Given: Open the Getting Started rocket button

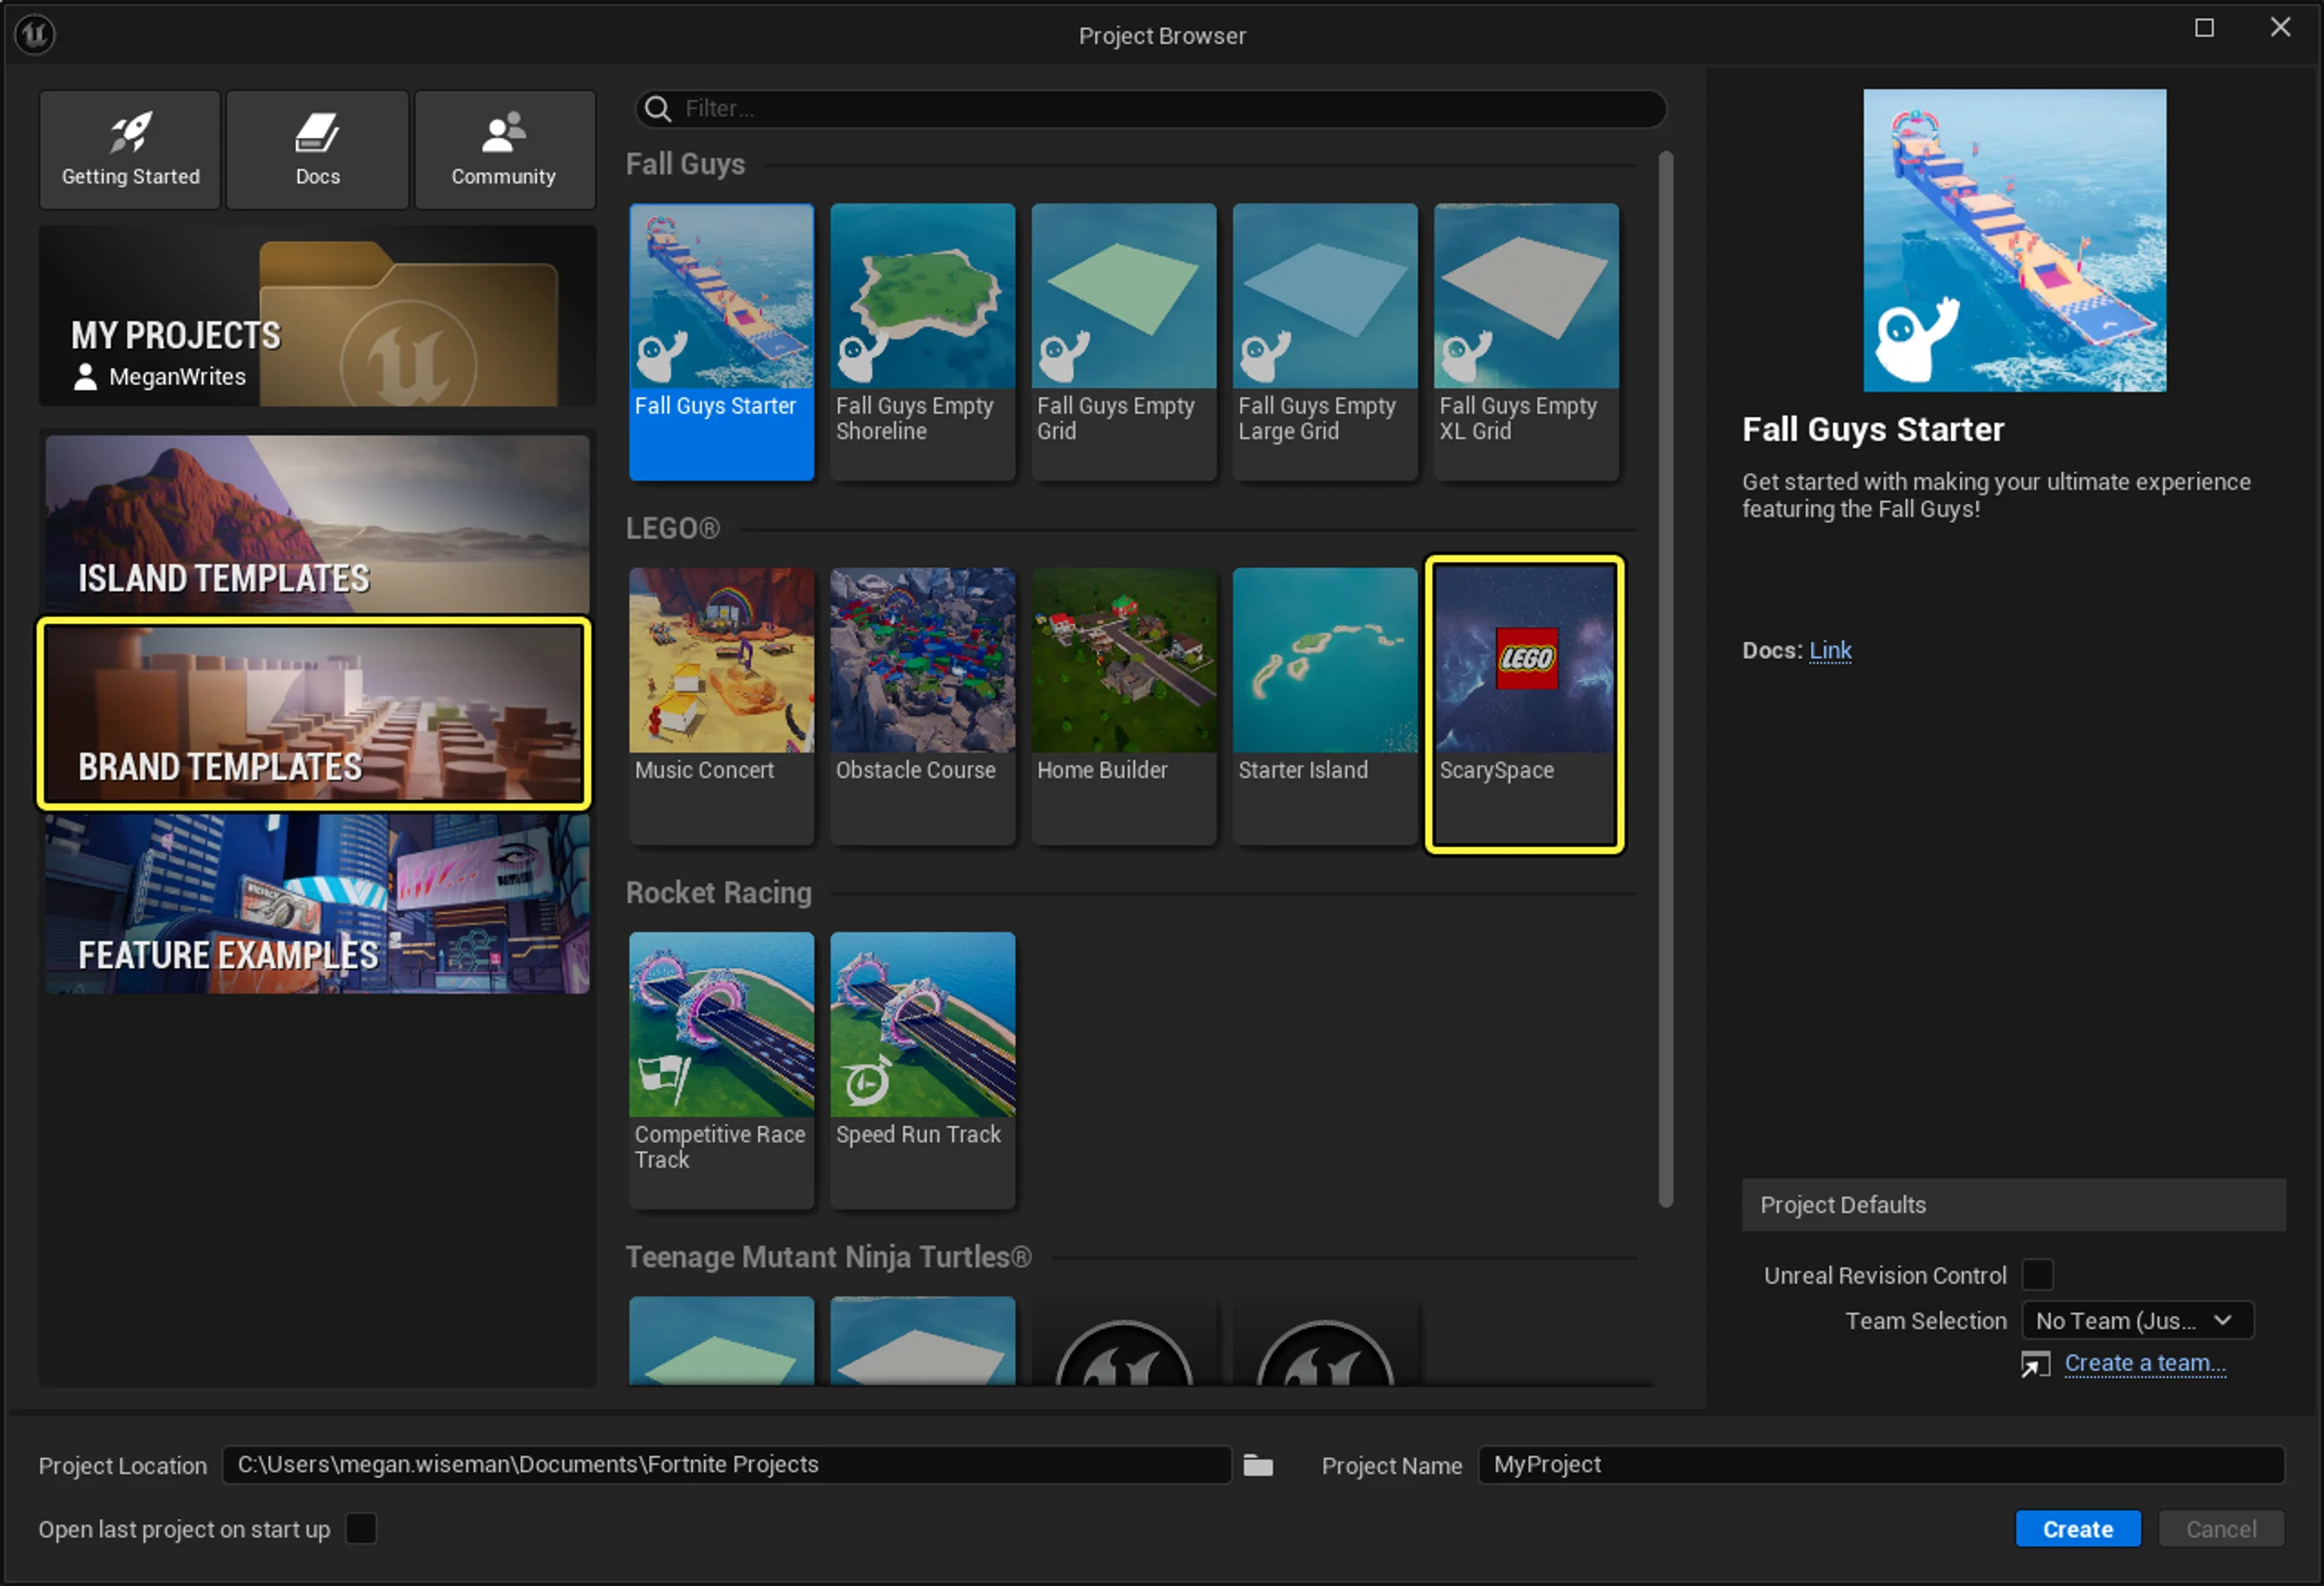Looking at the screenshot, I should [130, 150].
